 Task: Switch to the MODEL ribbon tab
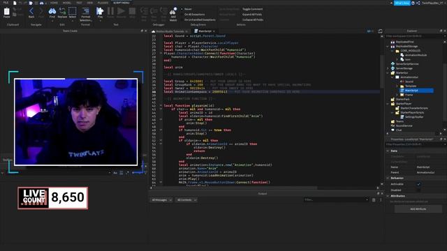point(66,3)
